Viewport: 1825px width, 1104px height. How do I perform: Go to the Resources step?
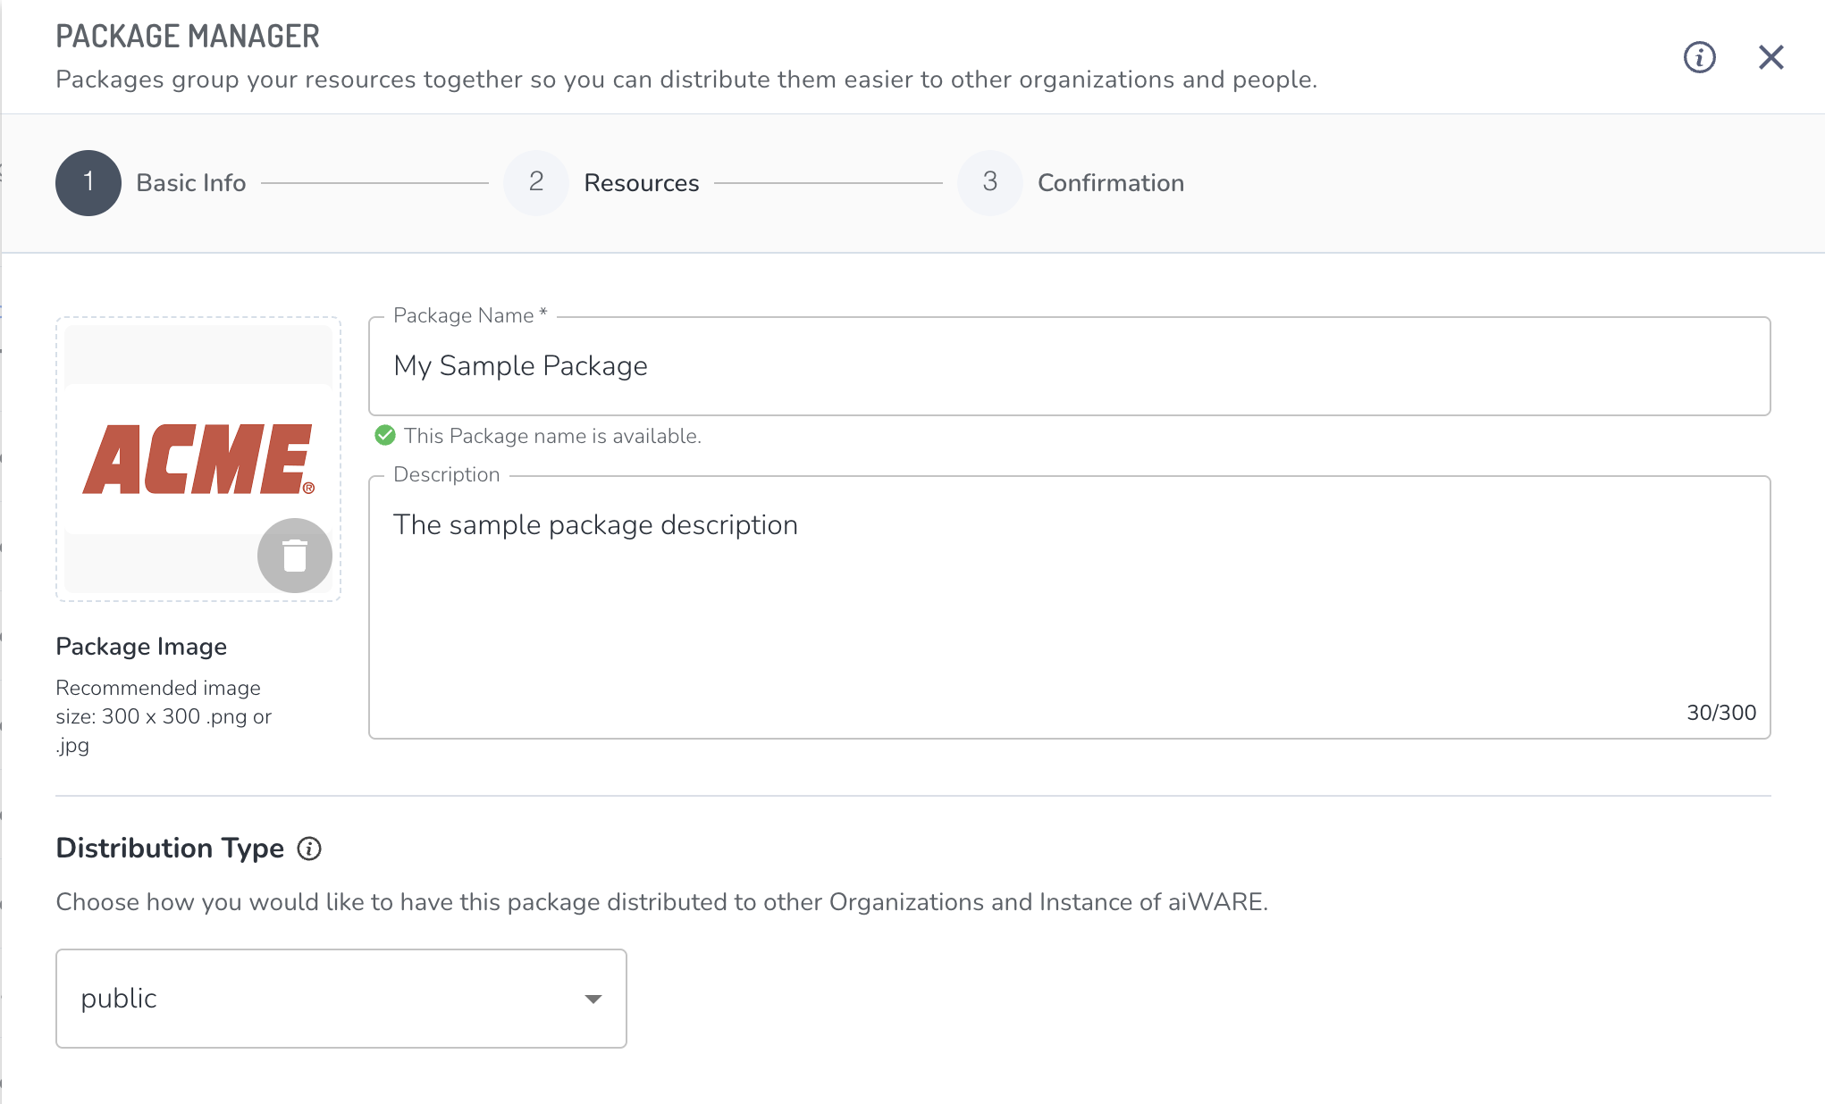pos(641,183)
